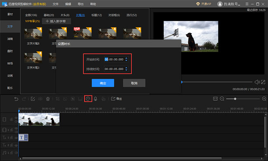Open the 帮助 menu

[x=93, y=4]
